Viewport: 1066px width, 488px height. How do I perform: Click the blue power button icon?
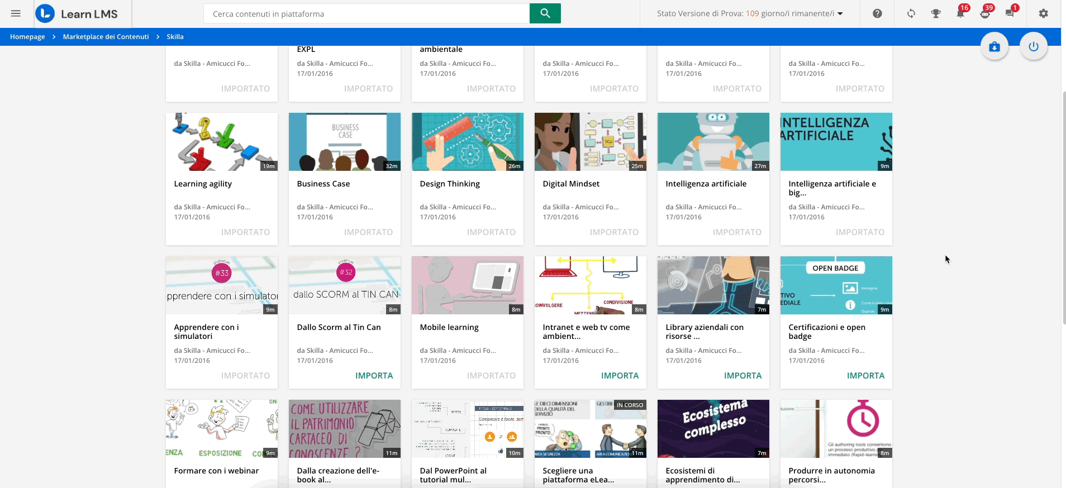[1033, 46]
